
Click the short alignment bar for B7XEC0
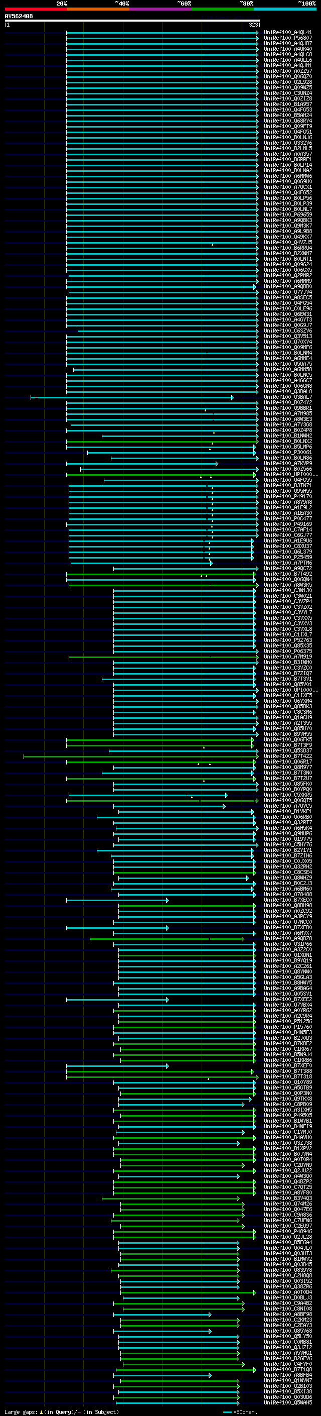pos(117,901)
